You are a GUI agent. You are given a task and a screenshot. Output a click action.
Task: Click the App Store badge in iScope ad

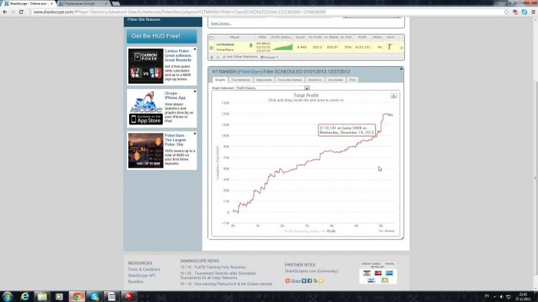146,119
